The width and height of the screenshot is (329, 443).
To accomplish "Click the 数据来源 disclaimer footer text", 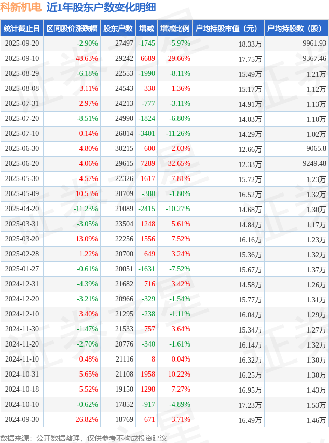I will (84, 438).
